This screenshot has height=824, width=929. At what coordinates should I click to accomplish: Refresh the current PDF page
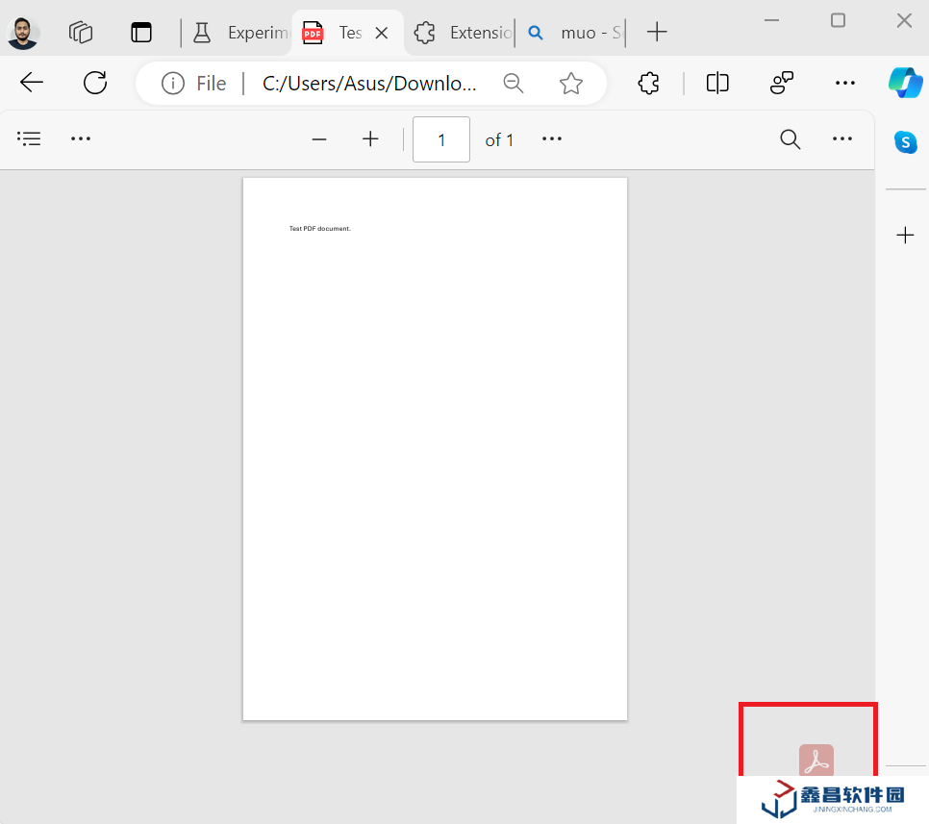(95, 84)
